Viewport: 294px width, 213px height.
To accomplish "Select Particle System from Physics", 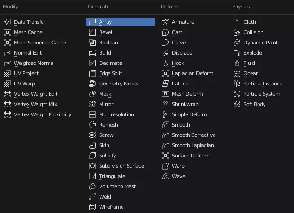I will pos(262,94).
